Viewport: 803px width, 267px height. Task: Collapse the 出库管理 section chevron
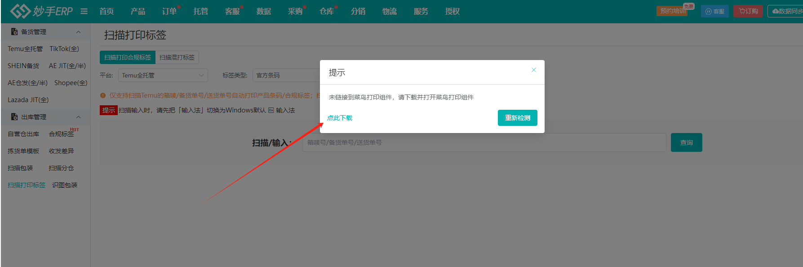click(x=79, y=117)
